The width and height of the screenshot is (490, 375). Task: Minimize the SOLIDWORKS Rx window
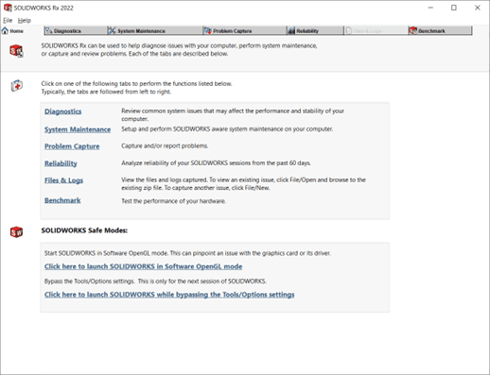click(x=430, y=8)
